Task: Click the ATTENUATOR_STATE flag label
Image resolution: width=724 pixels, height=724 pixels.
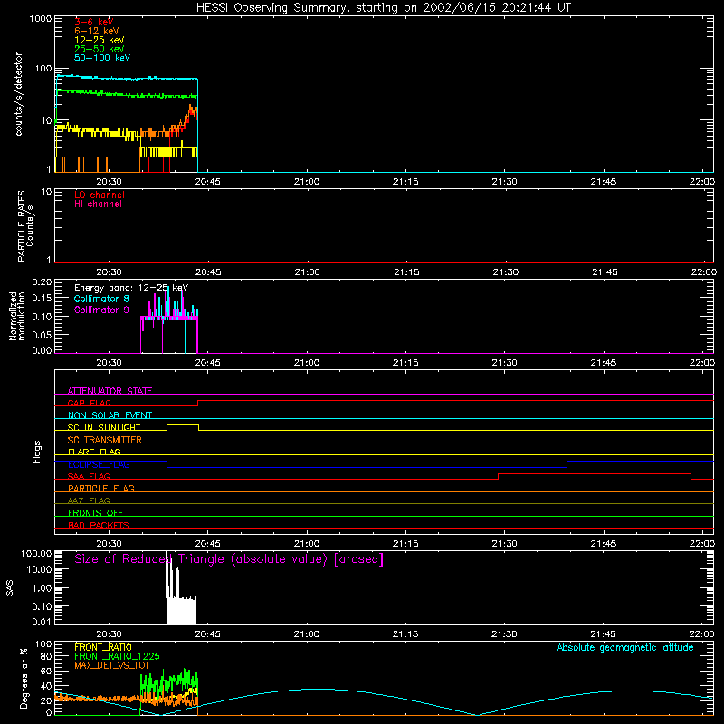Action: point(110,391)
